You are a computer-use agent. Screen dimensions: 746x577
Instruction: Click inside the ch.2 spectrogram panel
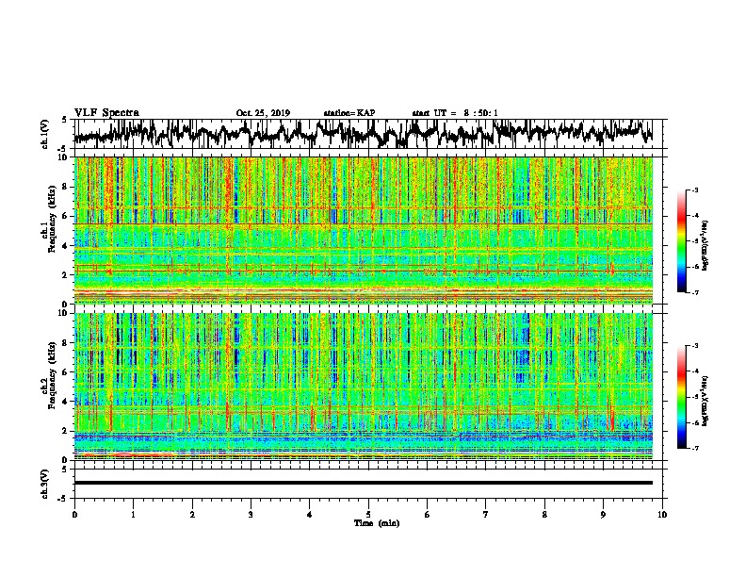tap(363, 387)
